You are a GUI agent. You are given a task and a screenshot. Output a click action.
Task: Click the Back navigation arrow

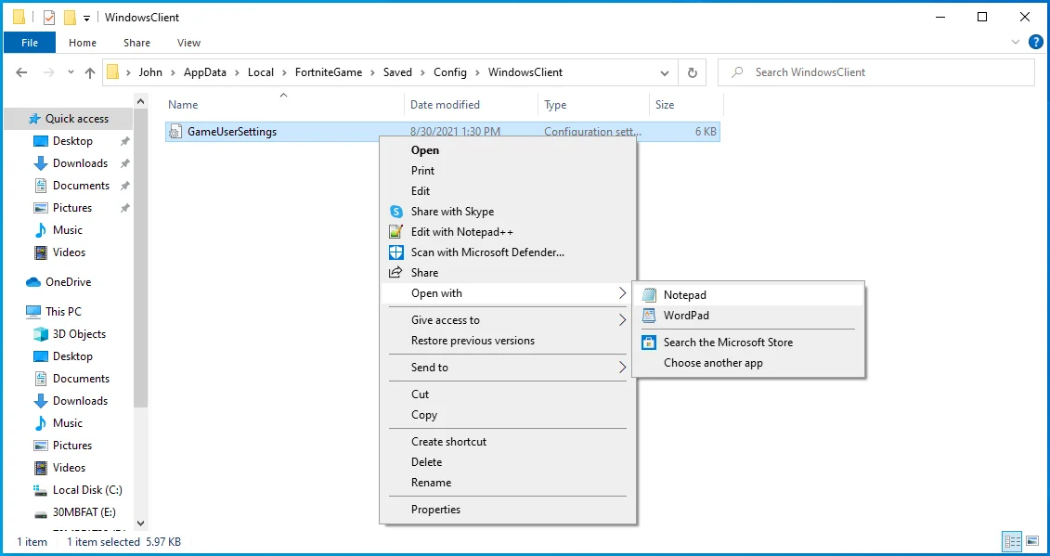[x=21, y=72]
